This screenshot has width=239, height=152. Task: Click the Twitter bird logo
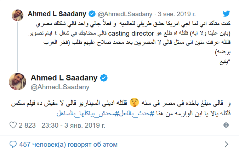tap(227, 14)
